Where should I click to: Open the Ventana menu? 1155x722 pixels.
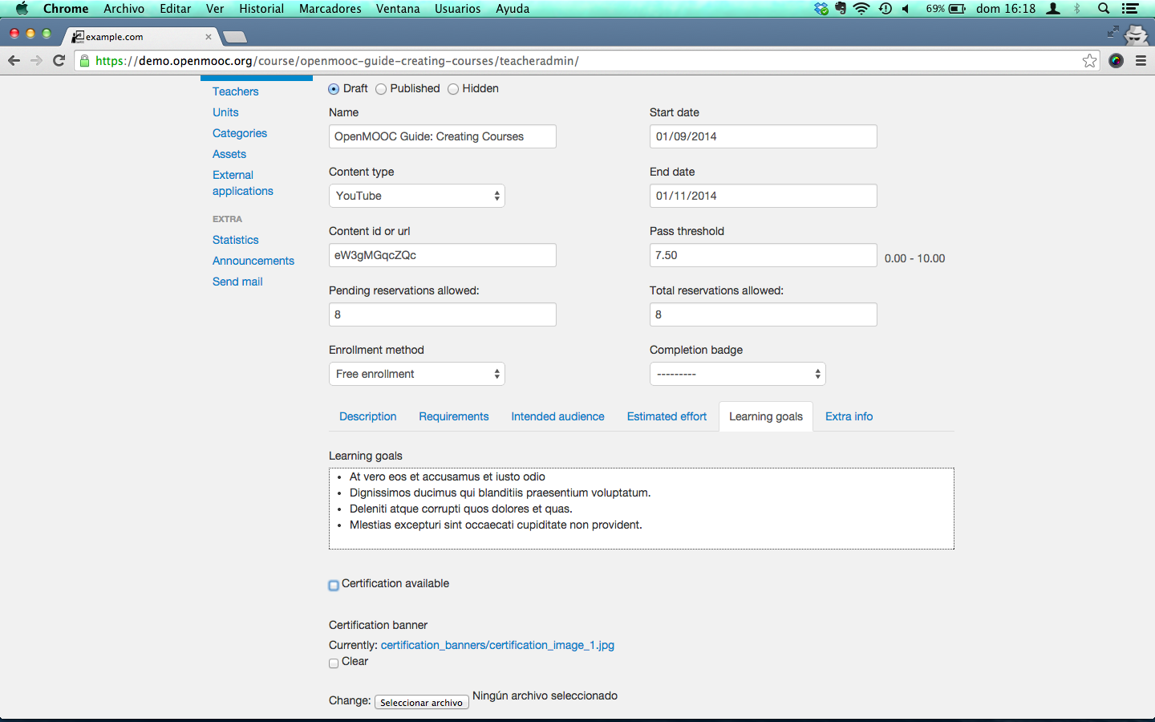(x=398, y=9)
